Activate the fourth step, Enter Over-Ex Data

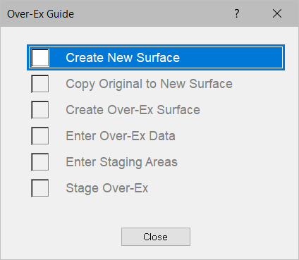pos(121,136)
